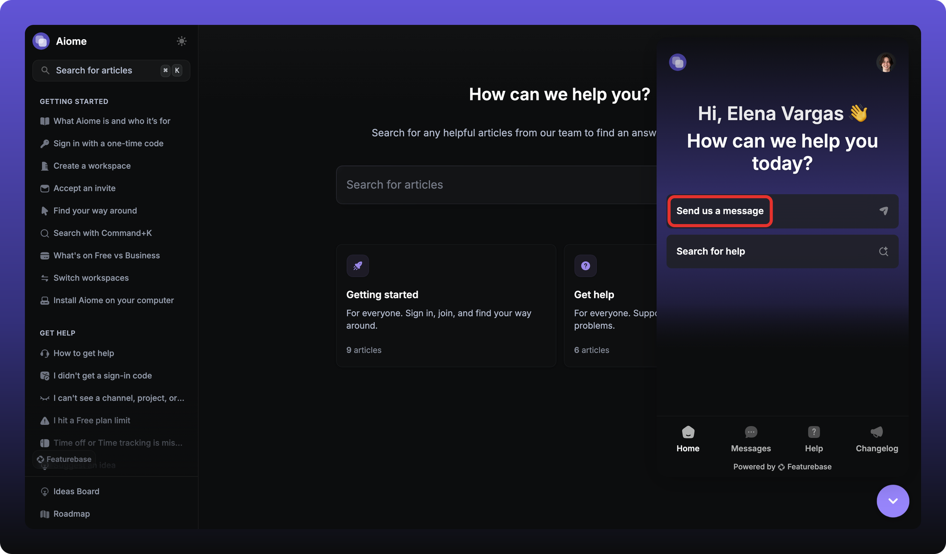Click the Send us a message button

(782, 211)
